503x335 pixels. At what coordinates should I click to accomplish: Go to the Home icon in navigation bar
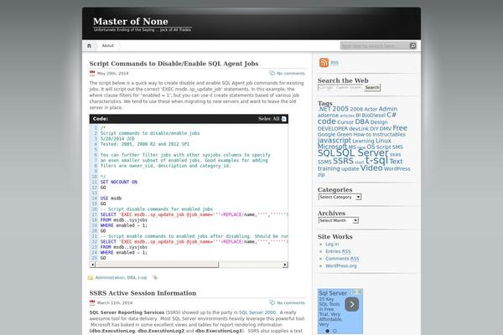[x=89, y=46]
